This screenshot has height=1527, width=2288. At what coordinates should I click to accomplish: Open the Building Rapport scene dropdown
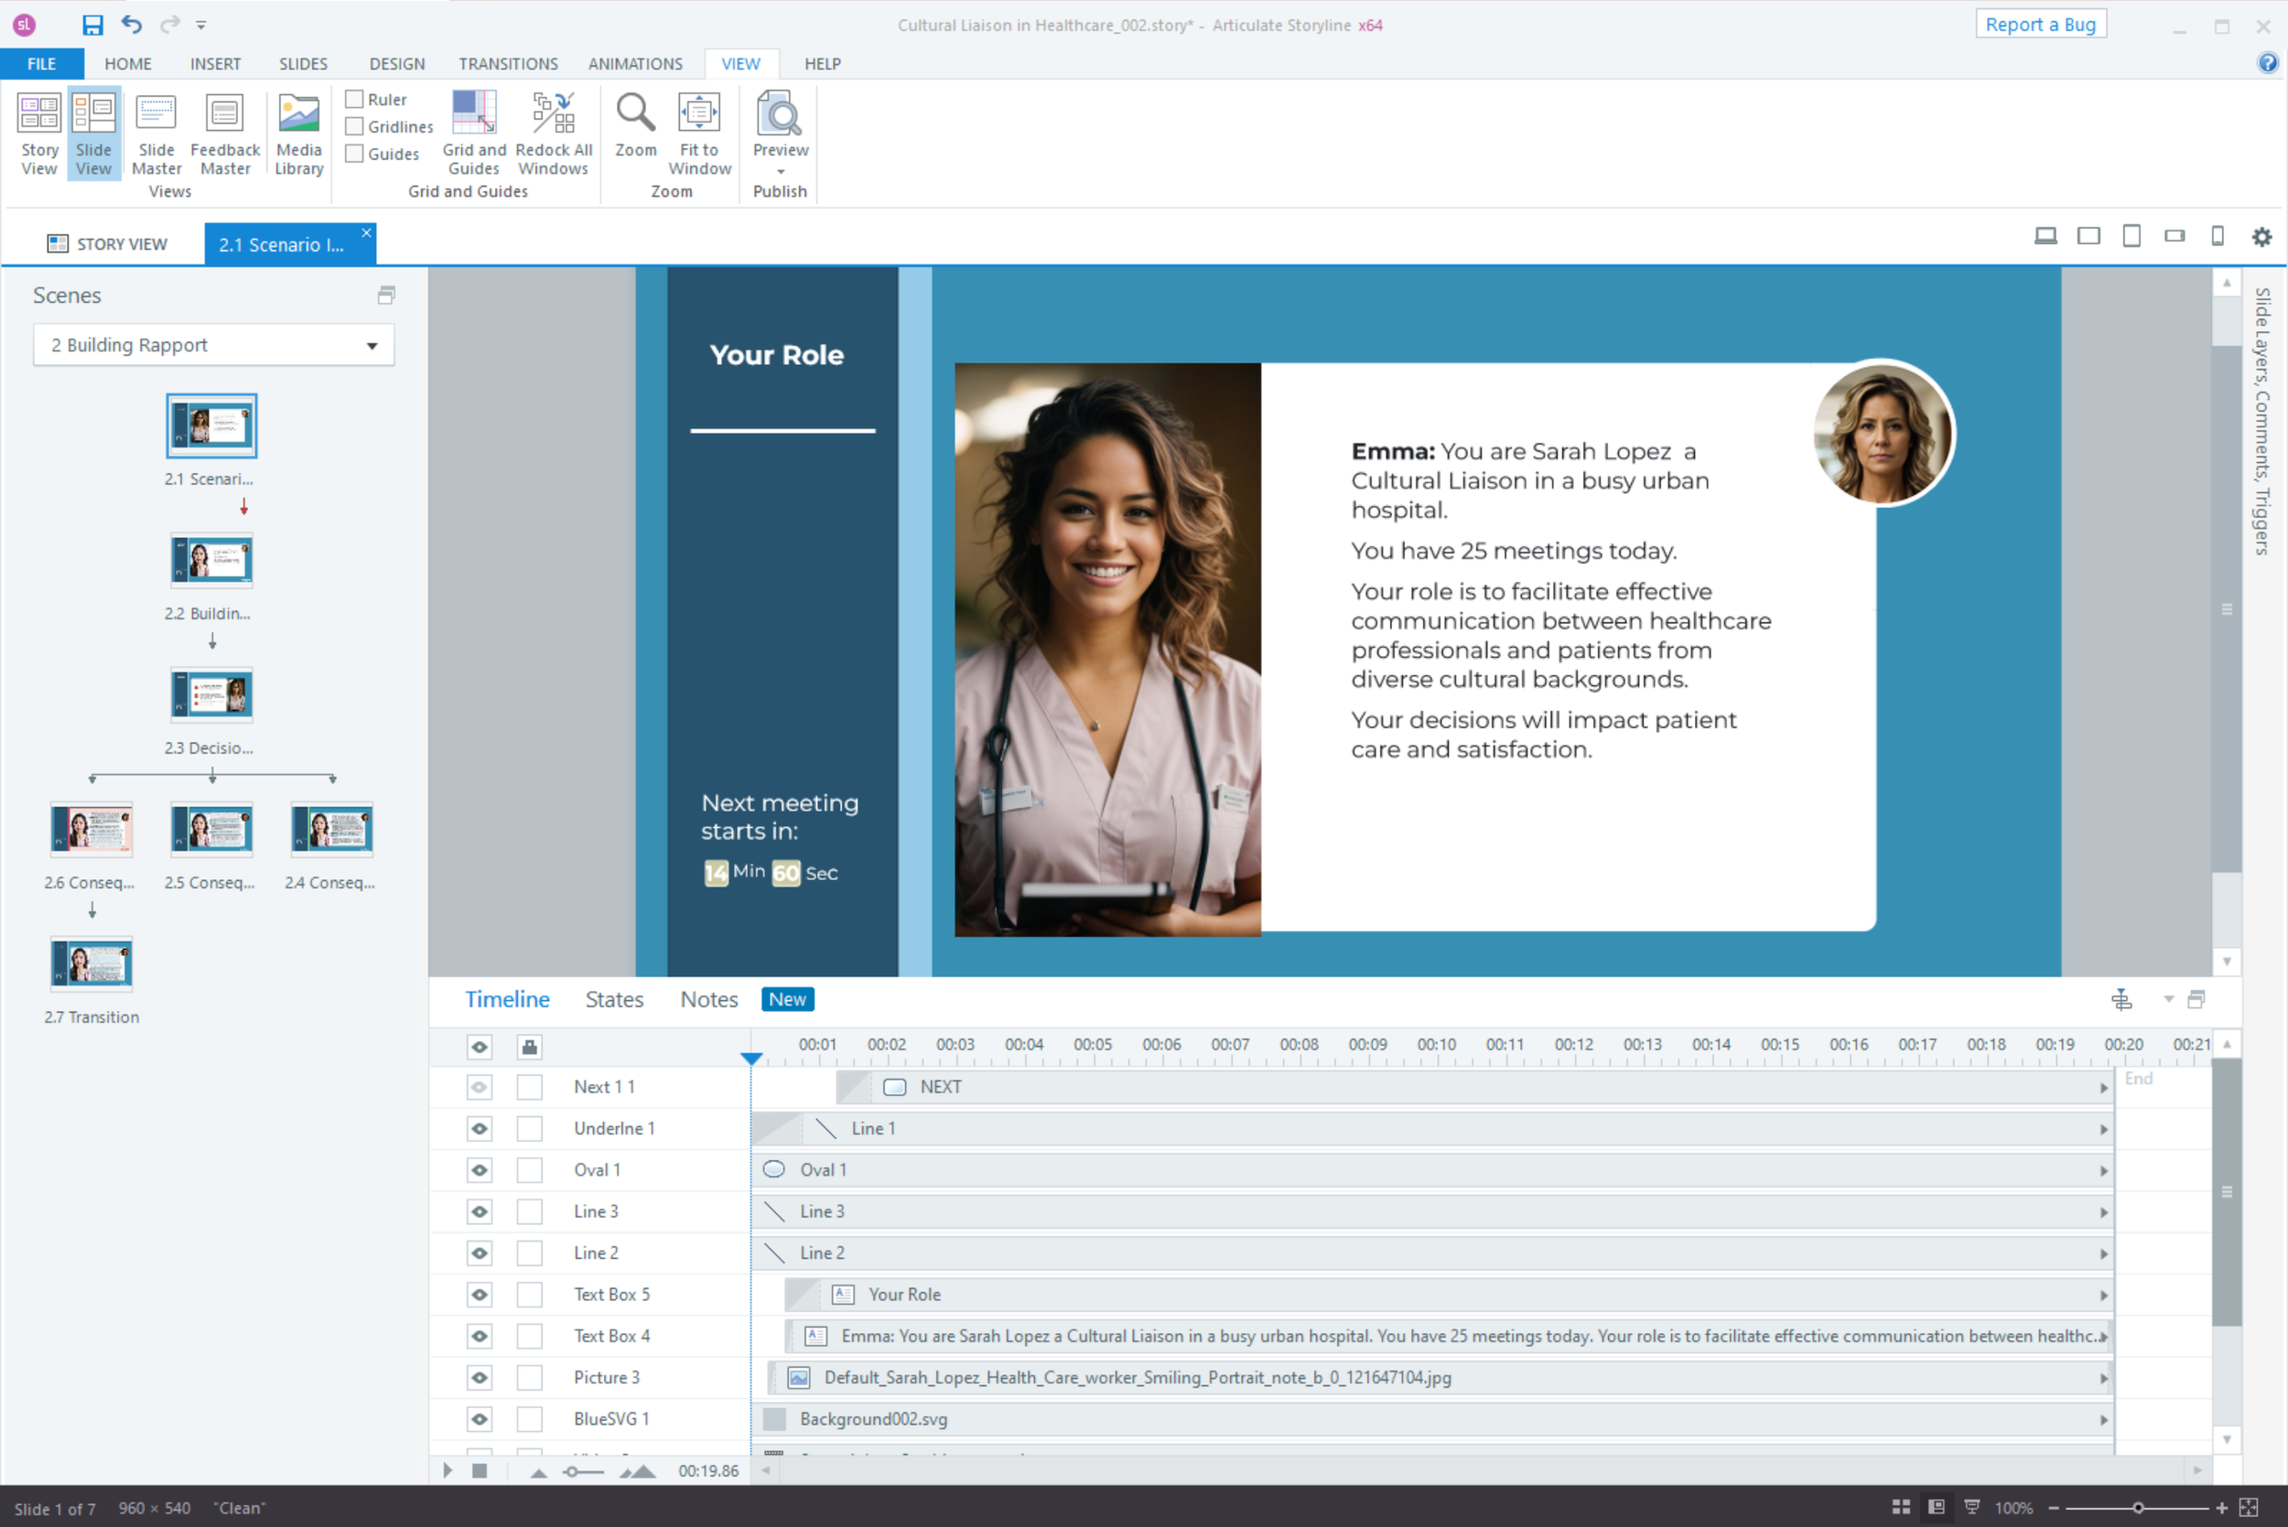371,346
